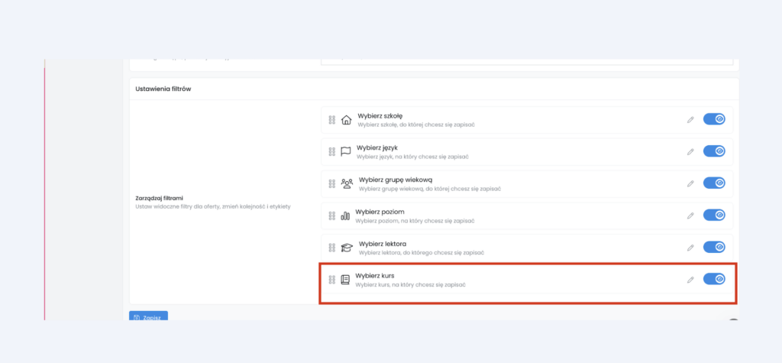Click the flag icon of language filter

tap(346, 151)
